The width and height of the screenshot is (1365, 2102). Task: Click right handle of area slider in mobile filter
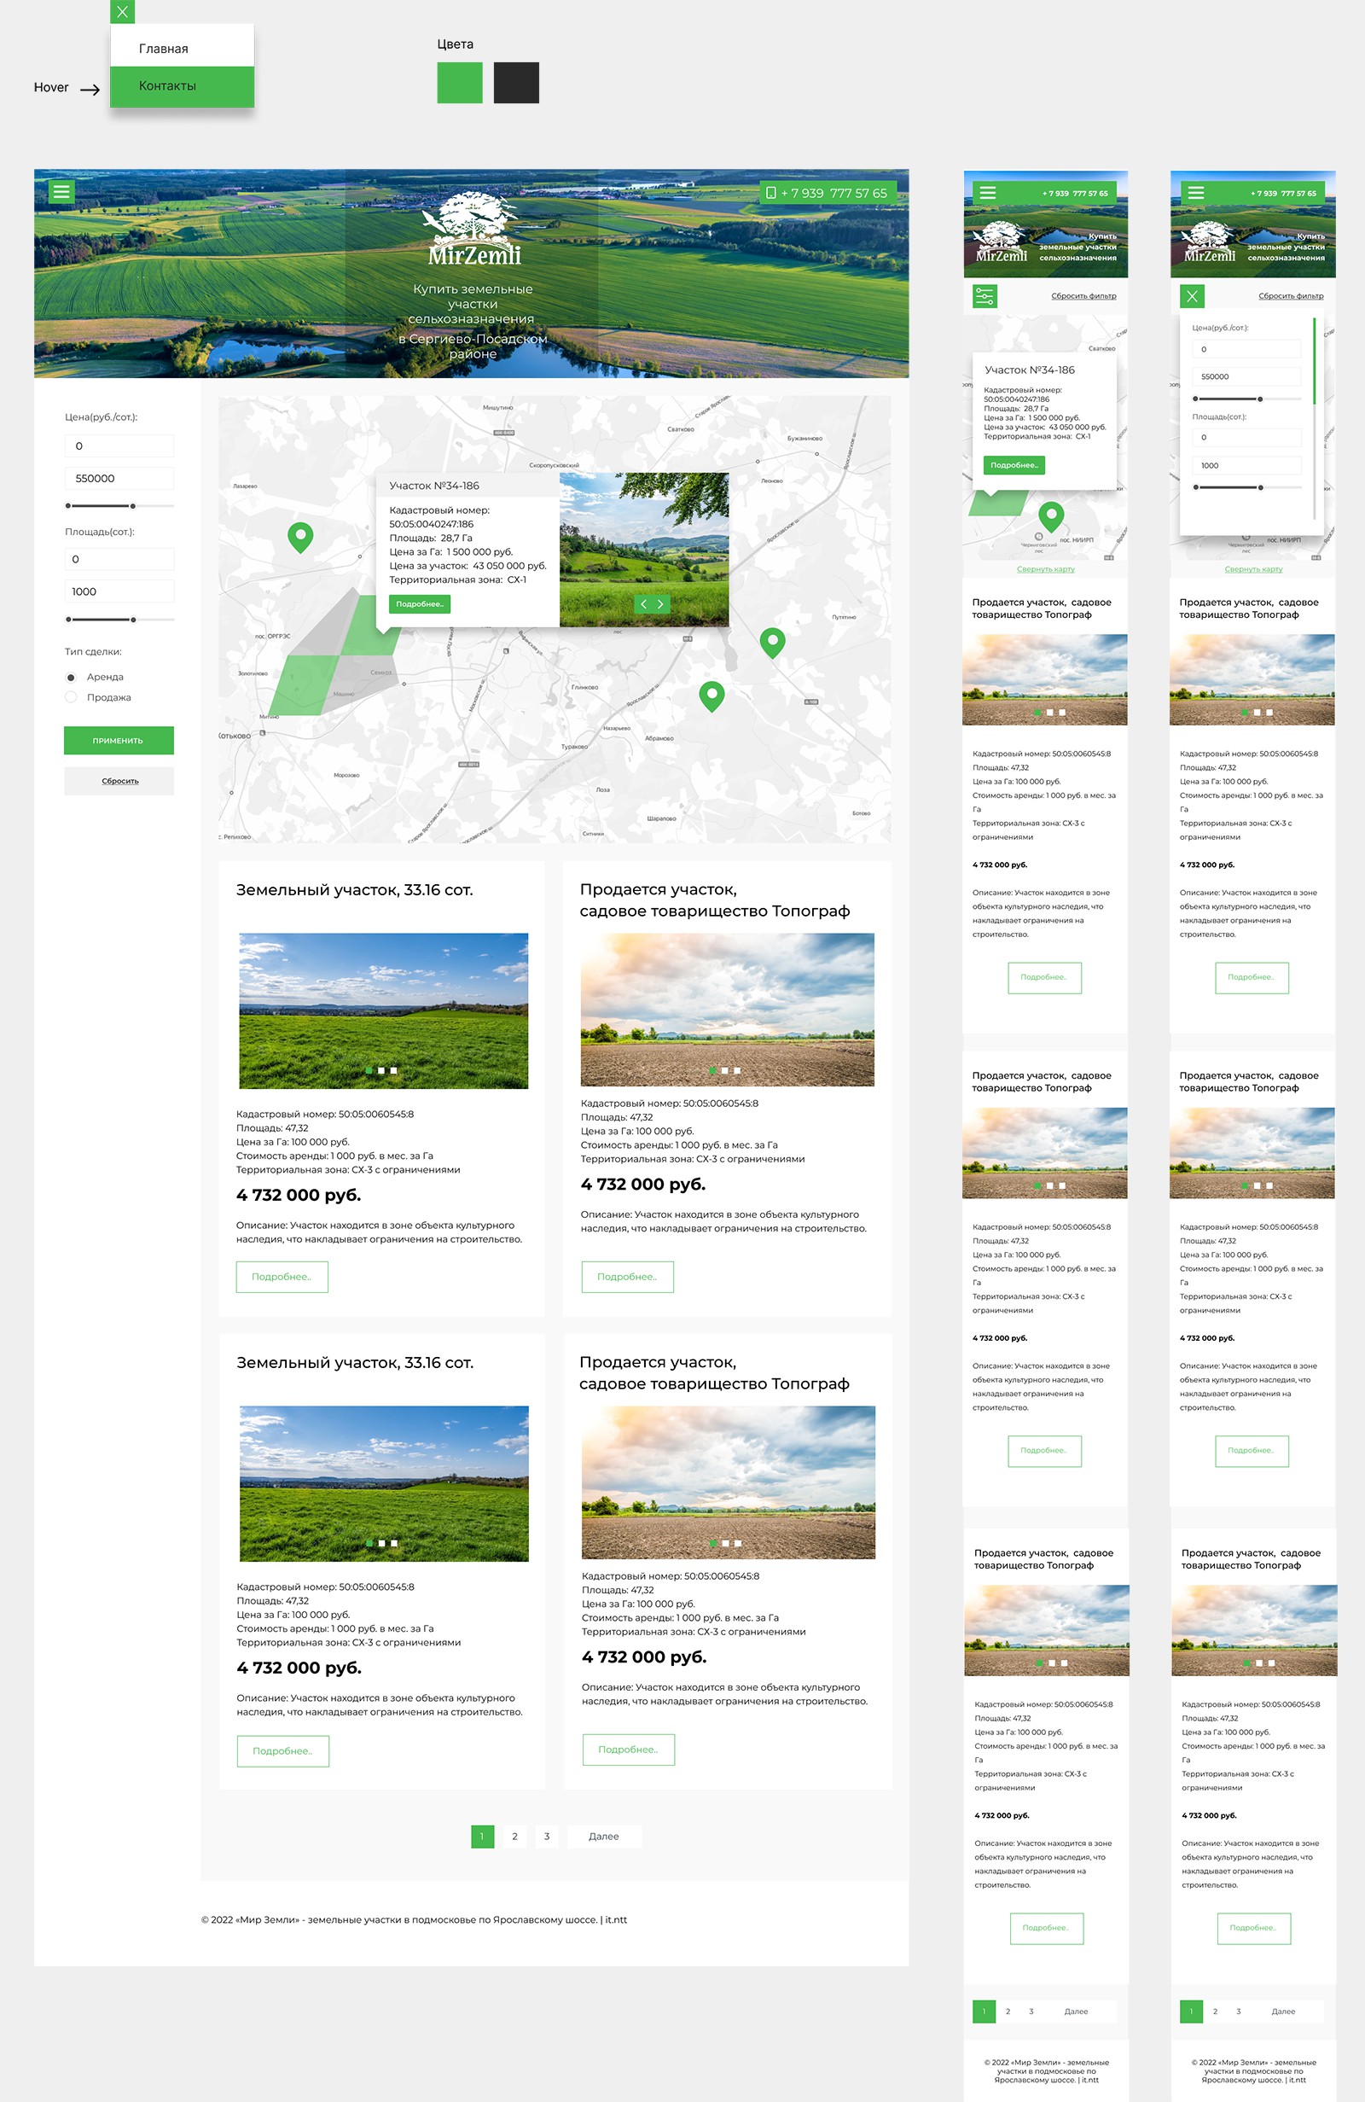1261,487
